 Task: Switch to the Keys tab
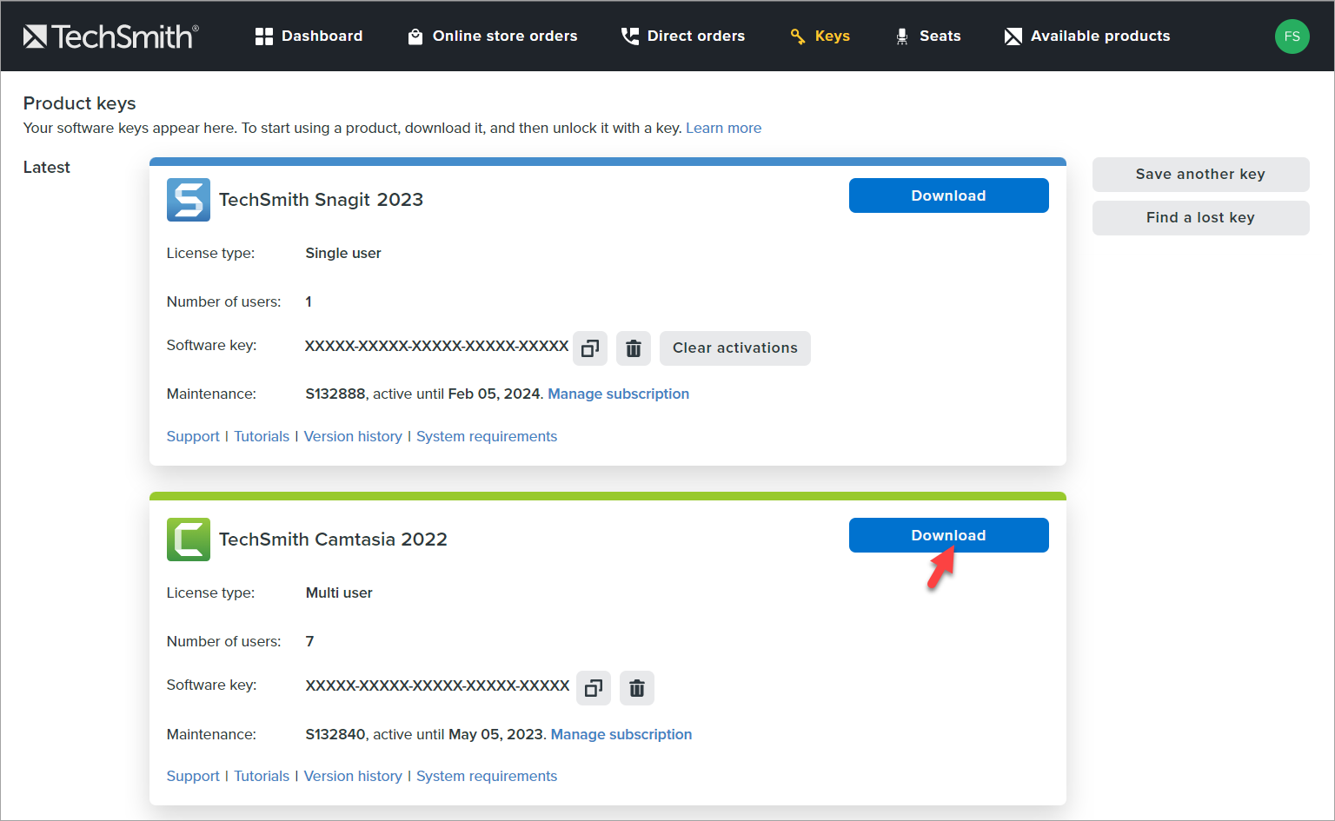pyautogui.click(x=834, y=36)
